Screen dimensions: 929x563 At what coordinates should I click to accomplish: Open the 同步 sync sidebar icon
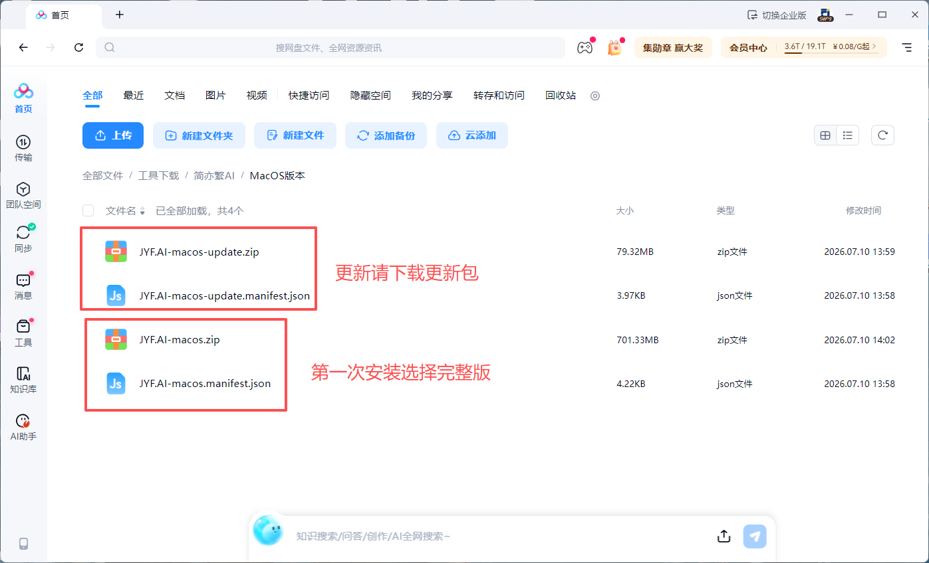tap(23, 238)
